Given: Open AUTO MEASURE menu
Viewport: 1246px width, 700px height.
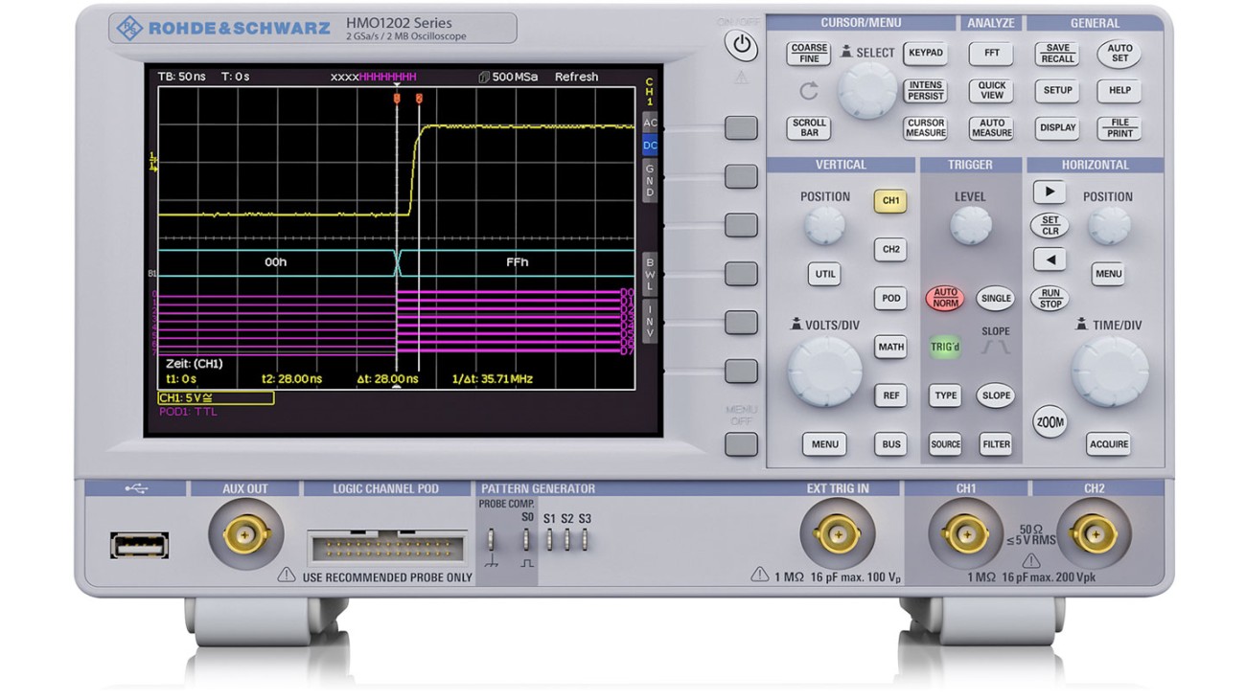Looking at the screenshot, I should 991,128.
